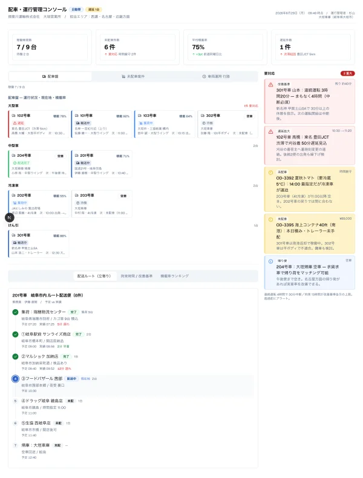Click the clock icon in 車両運用 行路 tab
This screenshot has width=363, height=478.
tap(204, 76)
